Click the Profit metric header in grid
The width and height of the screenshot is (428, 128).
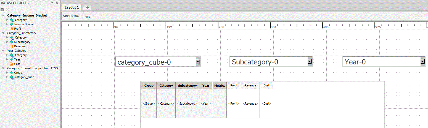[x=234, y=85]
